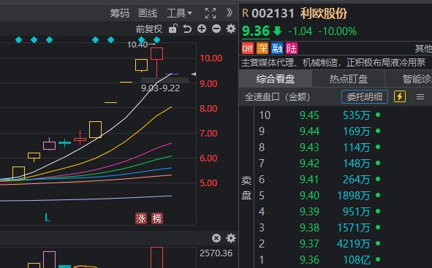Open the 筹码 chip distribution view
Screen dimensions: 432x268
pos(119,13)
